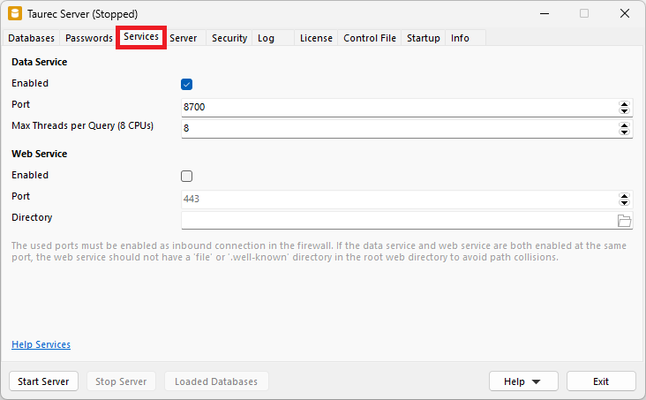Open the Security tab
Viewport: 646px width, 400px height.
(x=229, y=38)
